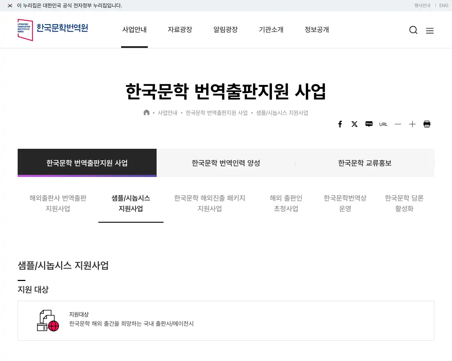Click 사업안내 in the breadcrumb

[167, 113]
